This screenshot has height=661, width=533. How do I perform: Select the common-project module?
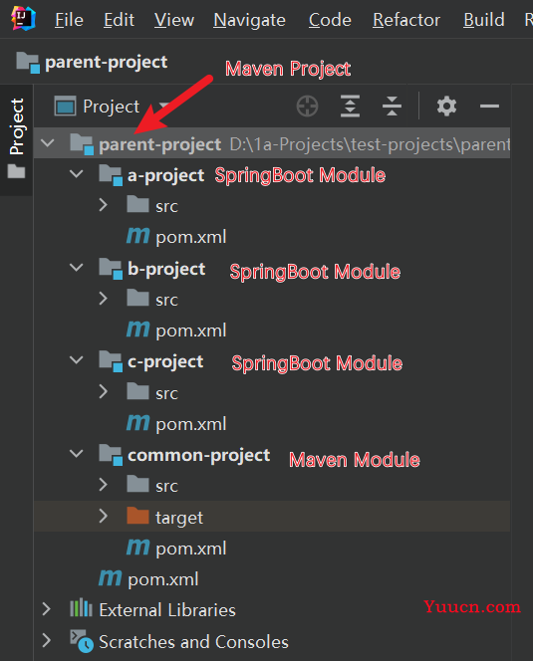click(x=199, y=455)
